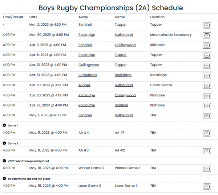Click EP badge for AA #4 vs AA #1
The height and width of the screenshot is (195, 218).
tap(207, 133)
